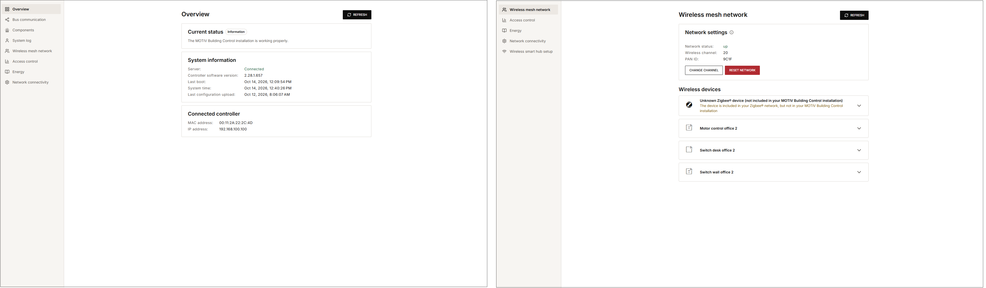Click the Connected server status text

[254, 69]
